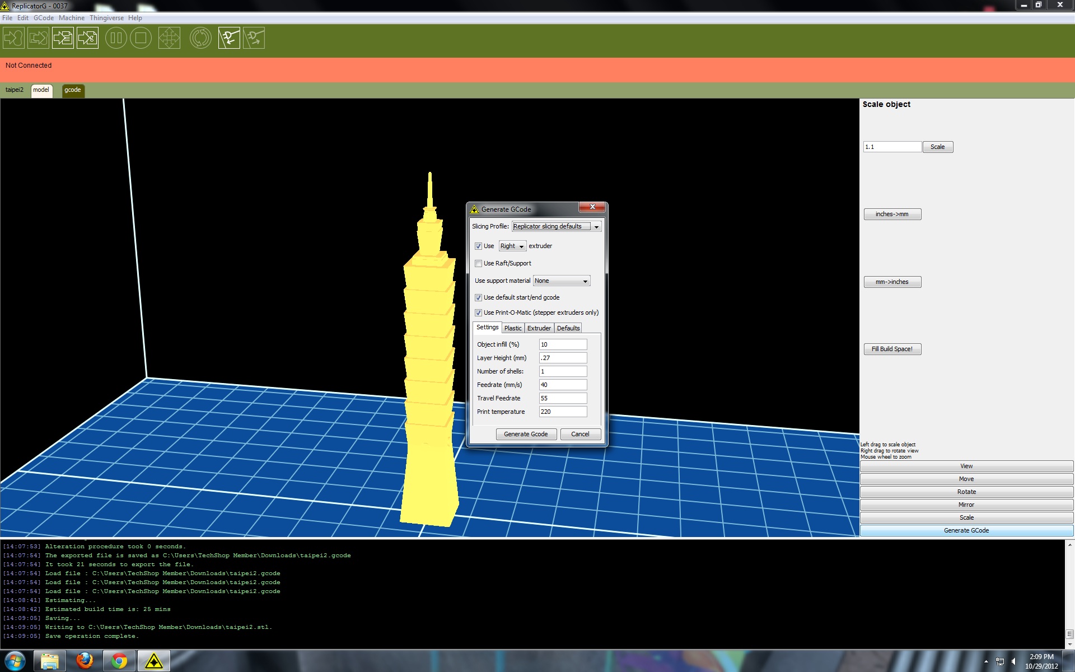Toggle the Use Print-O-Matic checkbox
Image resolution: width=1075 pixels, height=672 pixels.
tap(478, 312)
